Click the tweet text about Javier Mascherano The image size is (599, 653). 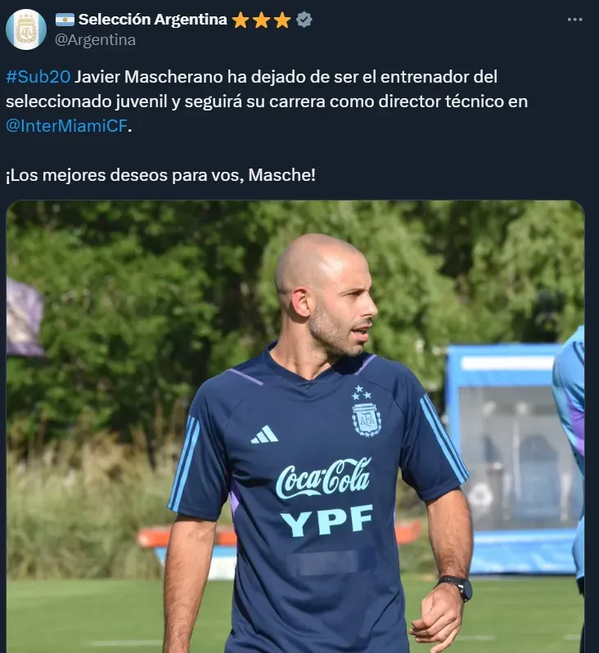[x=267, y=101]
